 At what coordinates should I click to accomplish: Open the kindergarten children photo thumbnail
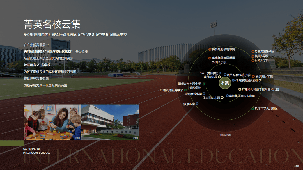[52, 122]
